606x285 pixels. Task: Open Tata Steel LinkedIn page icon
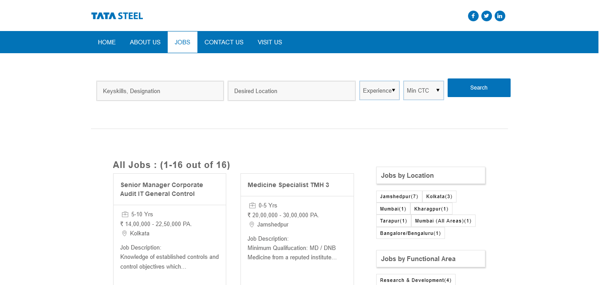(x=500, y=16)
